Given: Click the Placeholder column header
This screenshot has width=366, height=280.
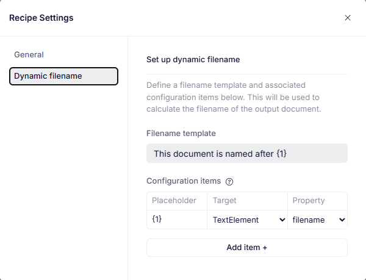Looking at the screenshot, I should [174, 201].
